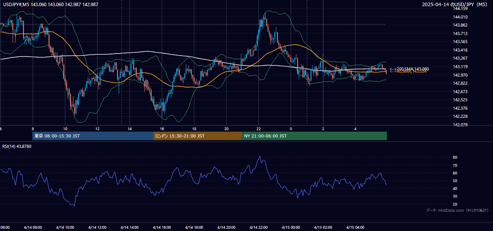The image size is (493, 231).
Task: Click price axis label 142.228
Action: (x=461, y=116)
